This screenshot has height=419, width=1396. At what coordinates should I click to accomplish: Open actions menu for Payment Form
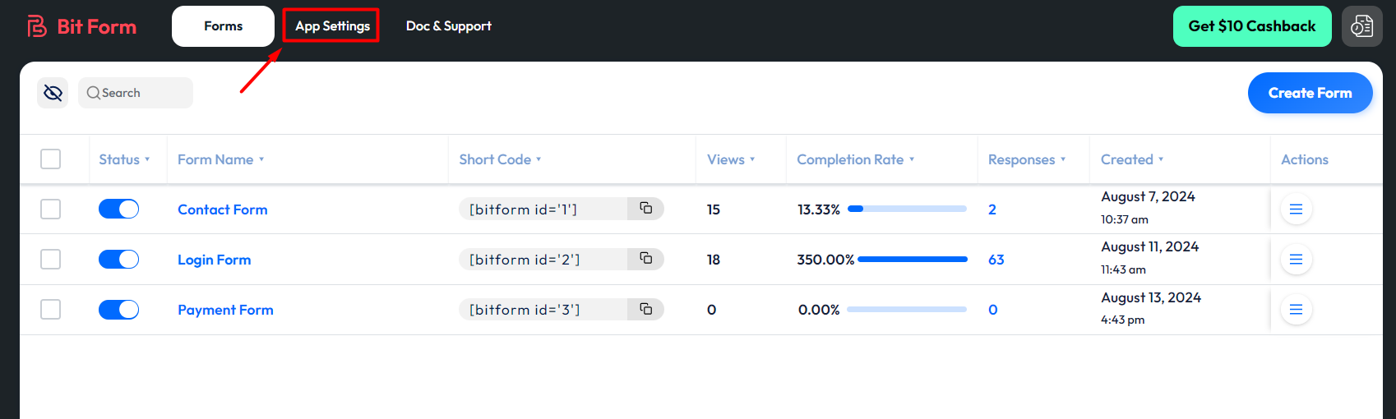[x=1296, y=310]
